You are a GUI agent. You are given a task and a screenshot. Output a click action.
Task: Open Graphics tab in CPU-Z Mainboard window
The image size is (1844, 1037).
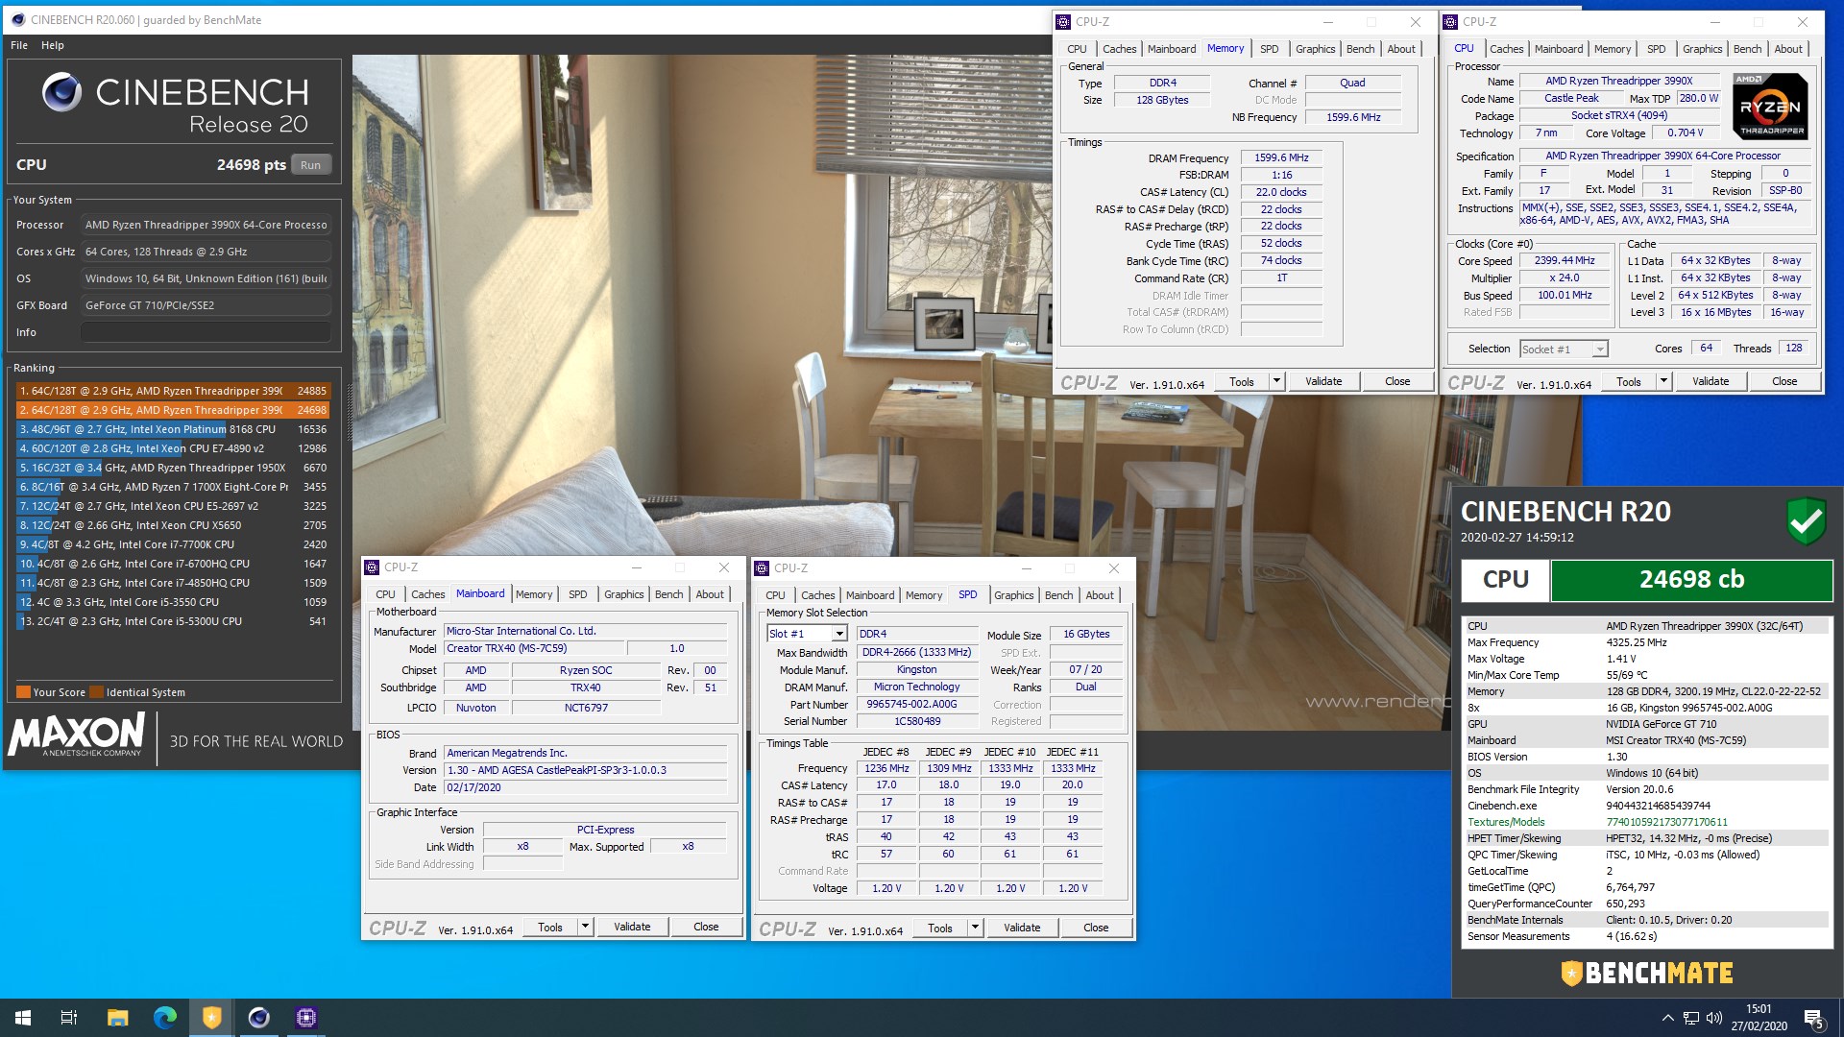(x=623, y=594)
